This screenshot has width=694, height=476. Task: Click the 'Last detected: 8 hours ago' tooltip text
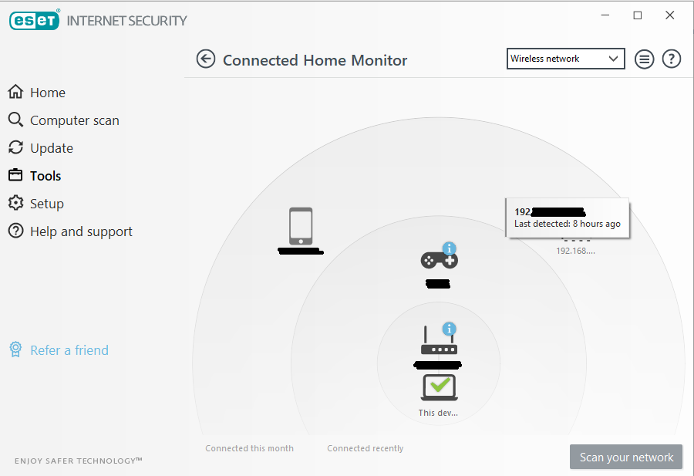point(568,224)
